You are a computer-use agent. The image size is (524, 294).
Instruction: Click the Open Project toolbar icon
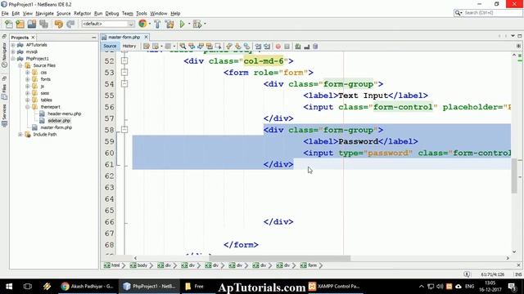pos(32,24)
